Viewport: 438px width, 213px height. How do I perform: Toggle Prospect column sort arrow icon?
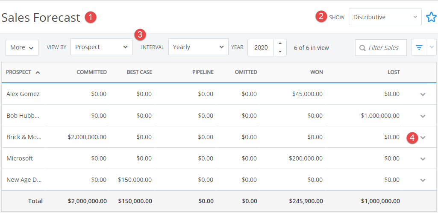click(x=38, y=72)
